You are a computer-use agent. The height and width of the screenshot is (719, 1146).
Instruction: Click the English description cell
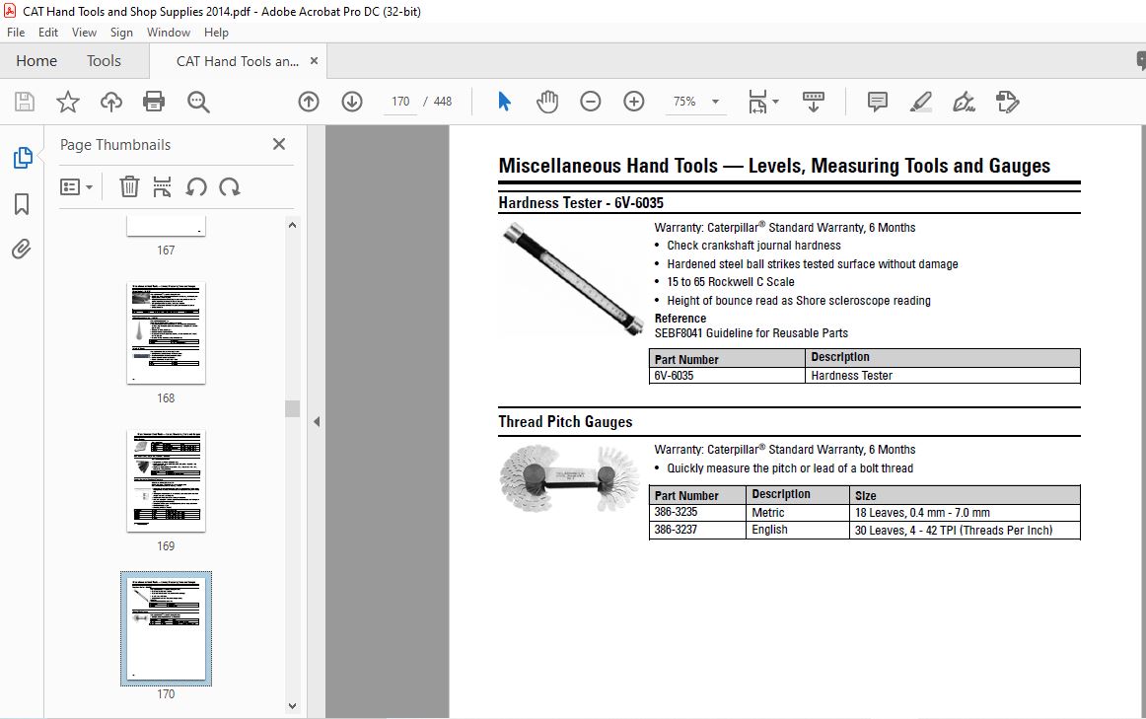798,530
